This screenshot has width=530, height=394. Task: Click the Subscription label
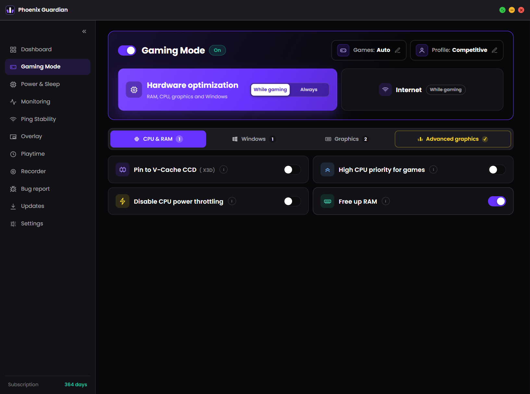[23, 385]
